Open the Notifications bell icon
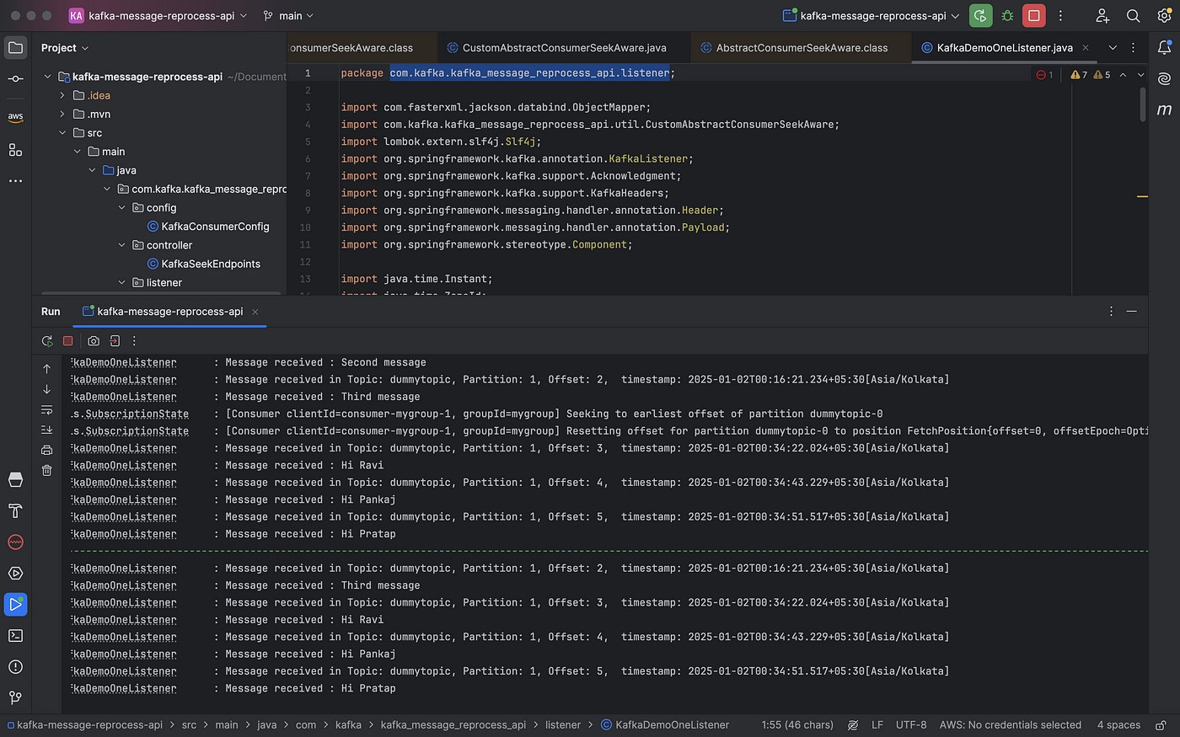The height and width of the screenshot is (737, 1180). [x=1164, y=47]
